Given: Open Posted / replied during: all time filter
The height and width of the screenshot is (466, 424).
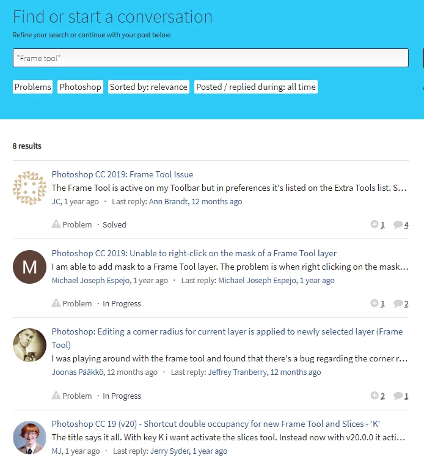Looking at the screenshot, I should click(255, 87).
